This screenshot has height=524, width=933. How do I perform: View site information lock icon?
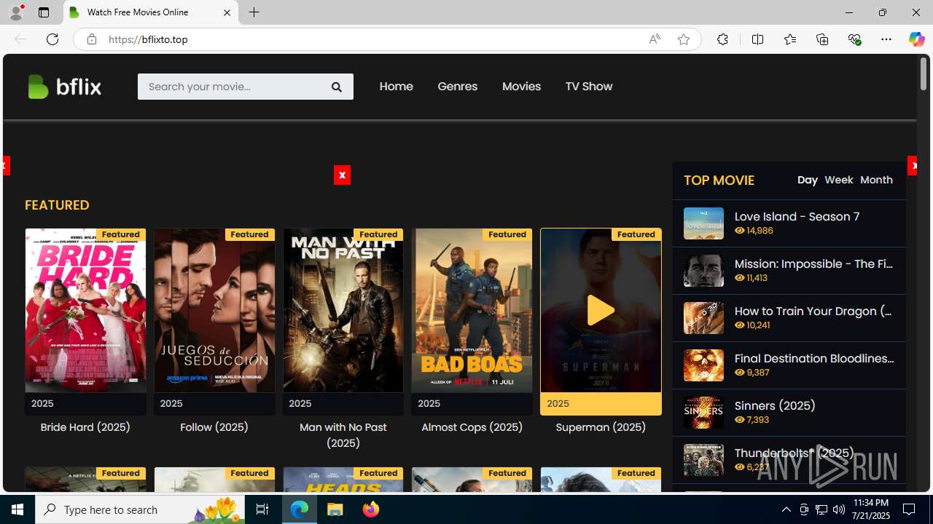92,39
